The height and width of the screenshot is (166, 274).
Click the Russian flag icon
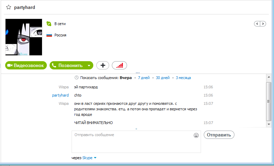tap(49, 35)
